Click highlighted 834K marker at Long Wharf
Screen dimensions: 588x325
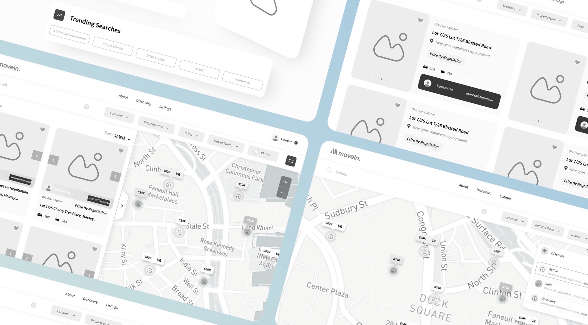(x=250, y=221)
